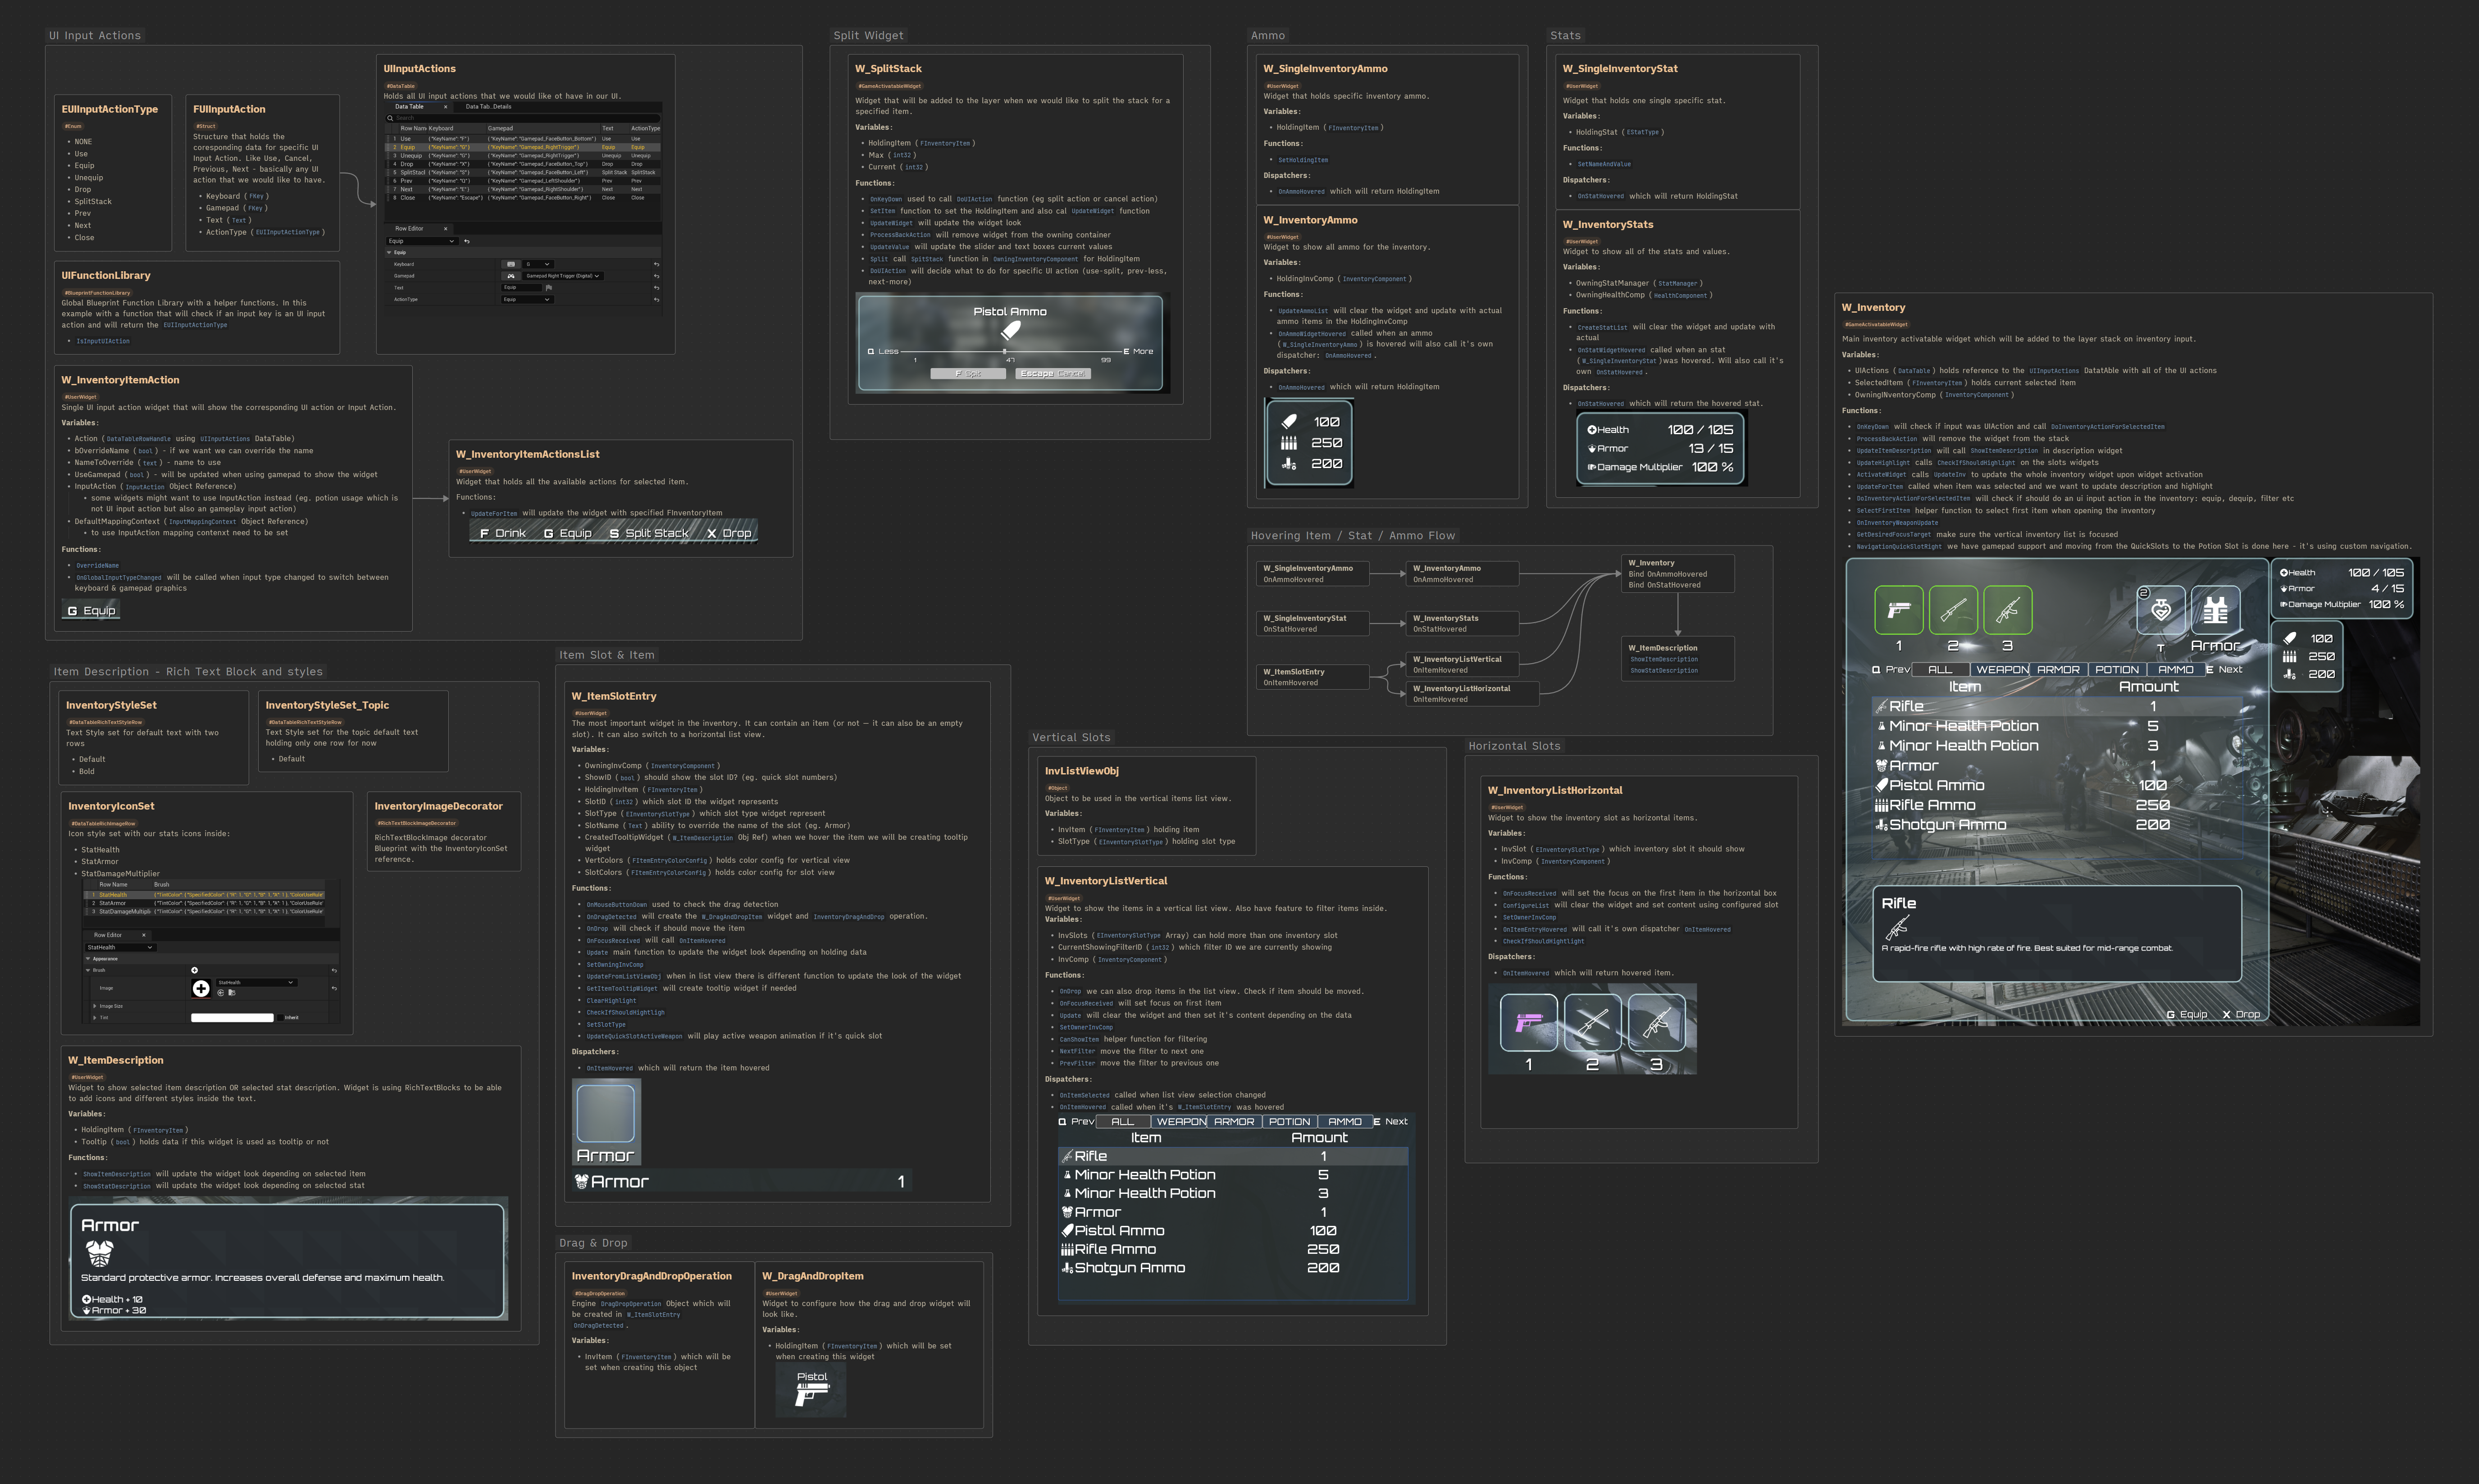Click the F Split button in the Pistol Ammo dialog
Image resolution: width=2479 pixels, height=1484 pixels.
tap(967, 373)
